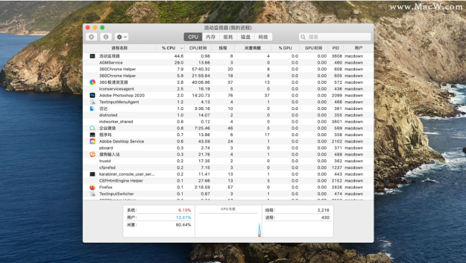Click the 企业微信 chat bubble icon
Image resolution: width=466 pixels, height=263 pixels.
[93, 128]
